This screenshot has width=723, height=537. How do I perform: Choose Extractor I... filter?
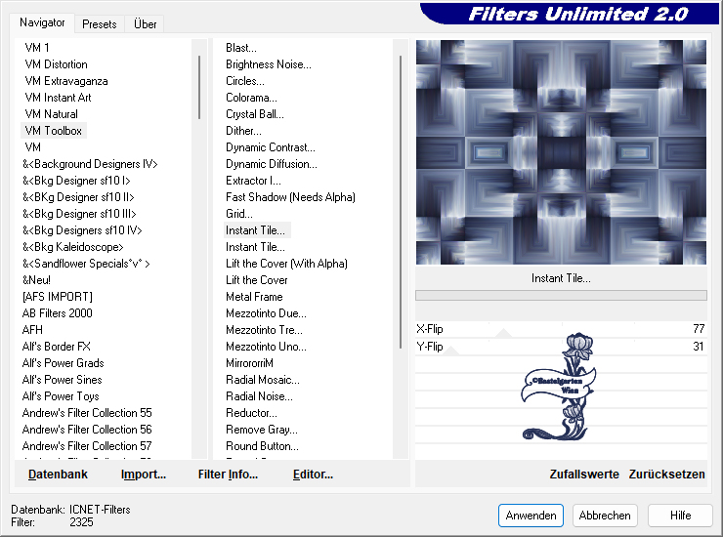click(x=253, y=181)
